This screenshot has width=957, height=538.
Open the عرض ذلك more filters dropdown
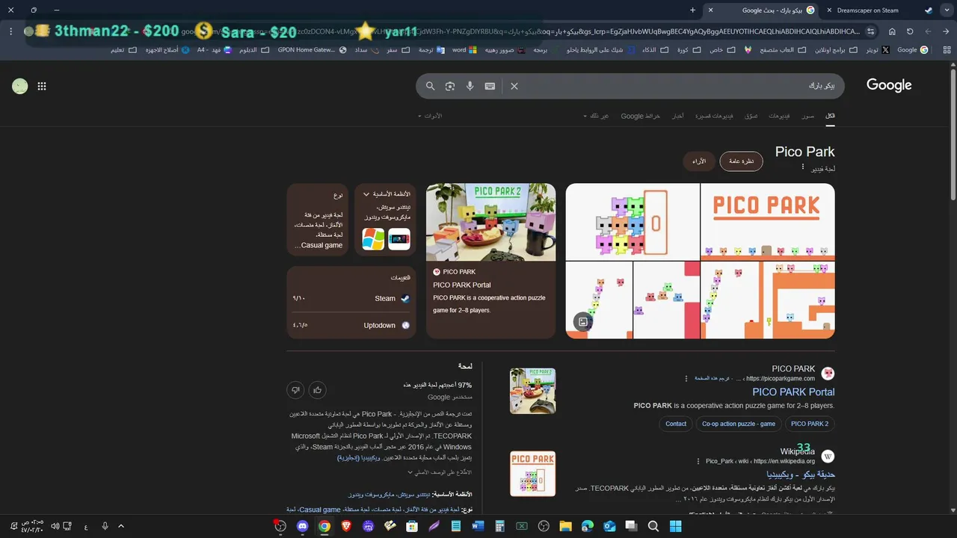tap(596, 116)
